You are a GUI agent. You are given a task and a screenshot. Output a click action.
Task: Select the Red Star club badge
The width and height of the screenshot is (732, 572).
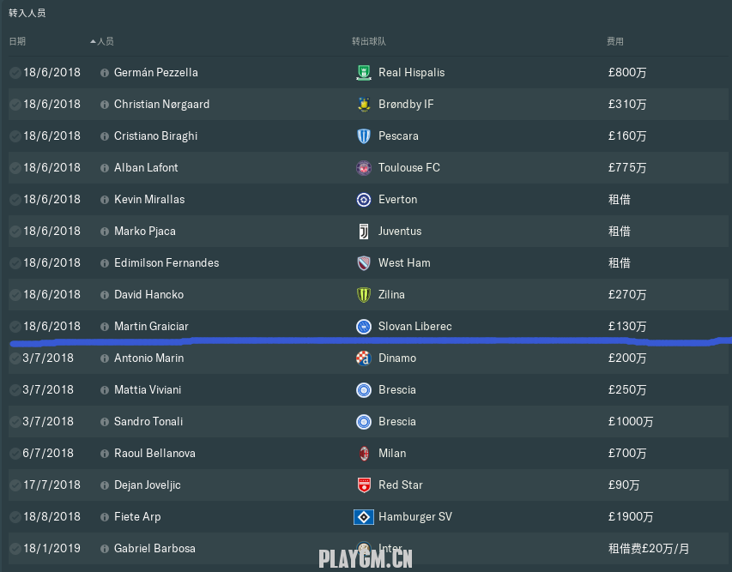pyautogui.click(x=364, y=485)
